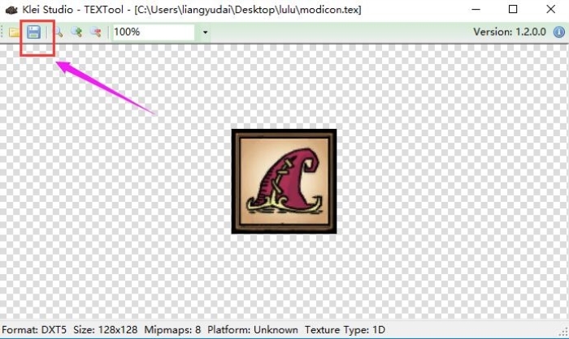Click the red hat mod icon image
The height and width of the screenshot is (339, 569).
coord(284,181)
